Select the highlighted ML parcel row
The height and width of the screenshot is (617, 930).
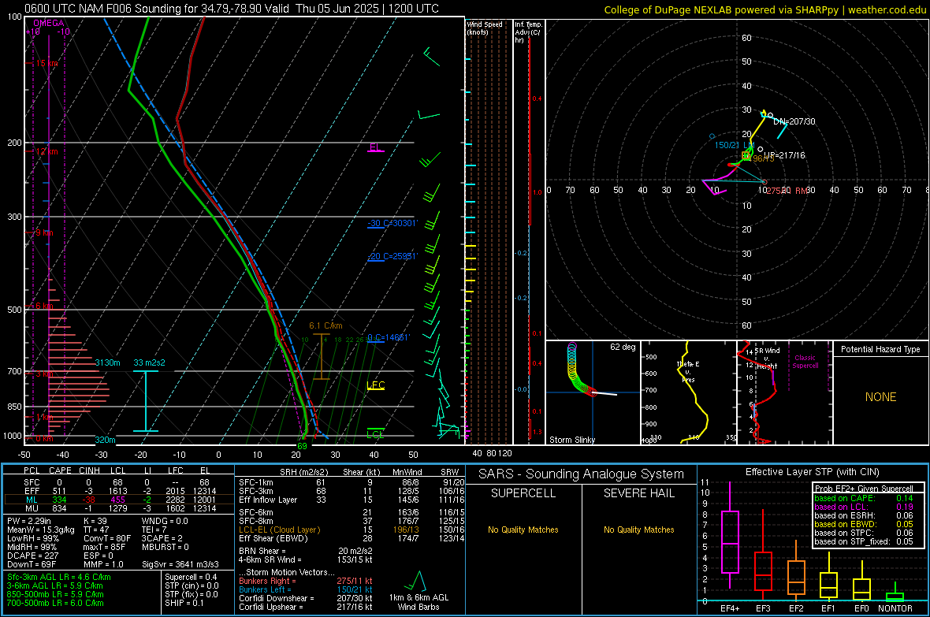[119, 500]
